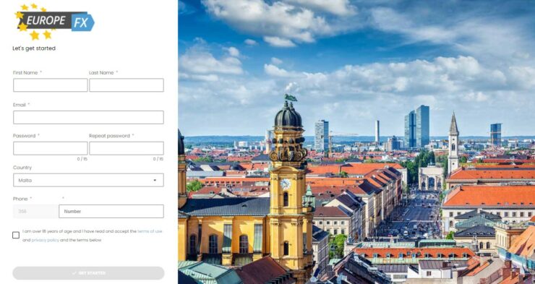This screenshot has height=284, width=535.
Task: Click the Let's get started heading
Action: (34, 48)
